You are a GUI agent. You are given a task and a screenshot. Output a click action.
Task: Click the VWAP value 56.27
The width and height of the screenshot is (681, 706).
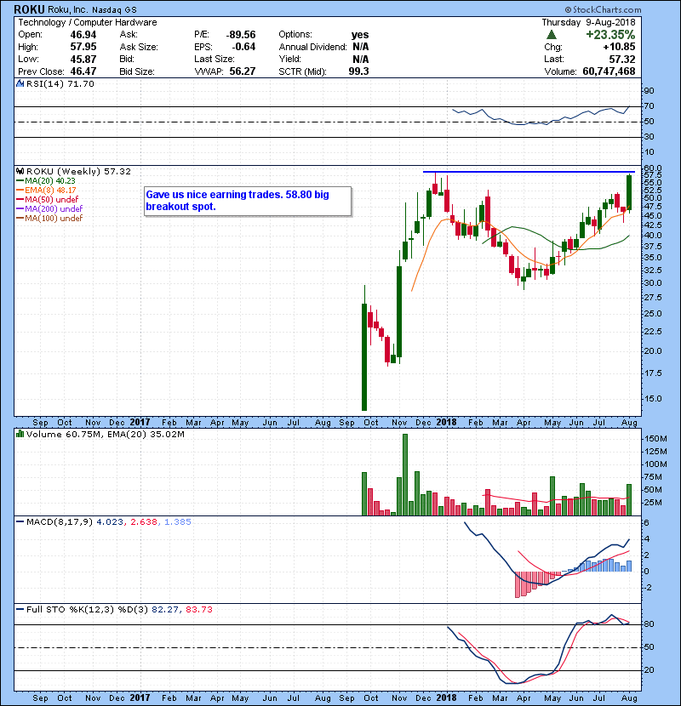(x=243, y=71)
